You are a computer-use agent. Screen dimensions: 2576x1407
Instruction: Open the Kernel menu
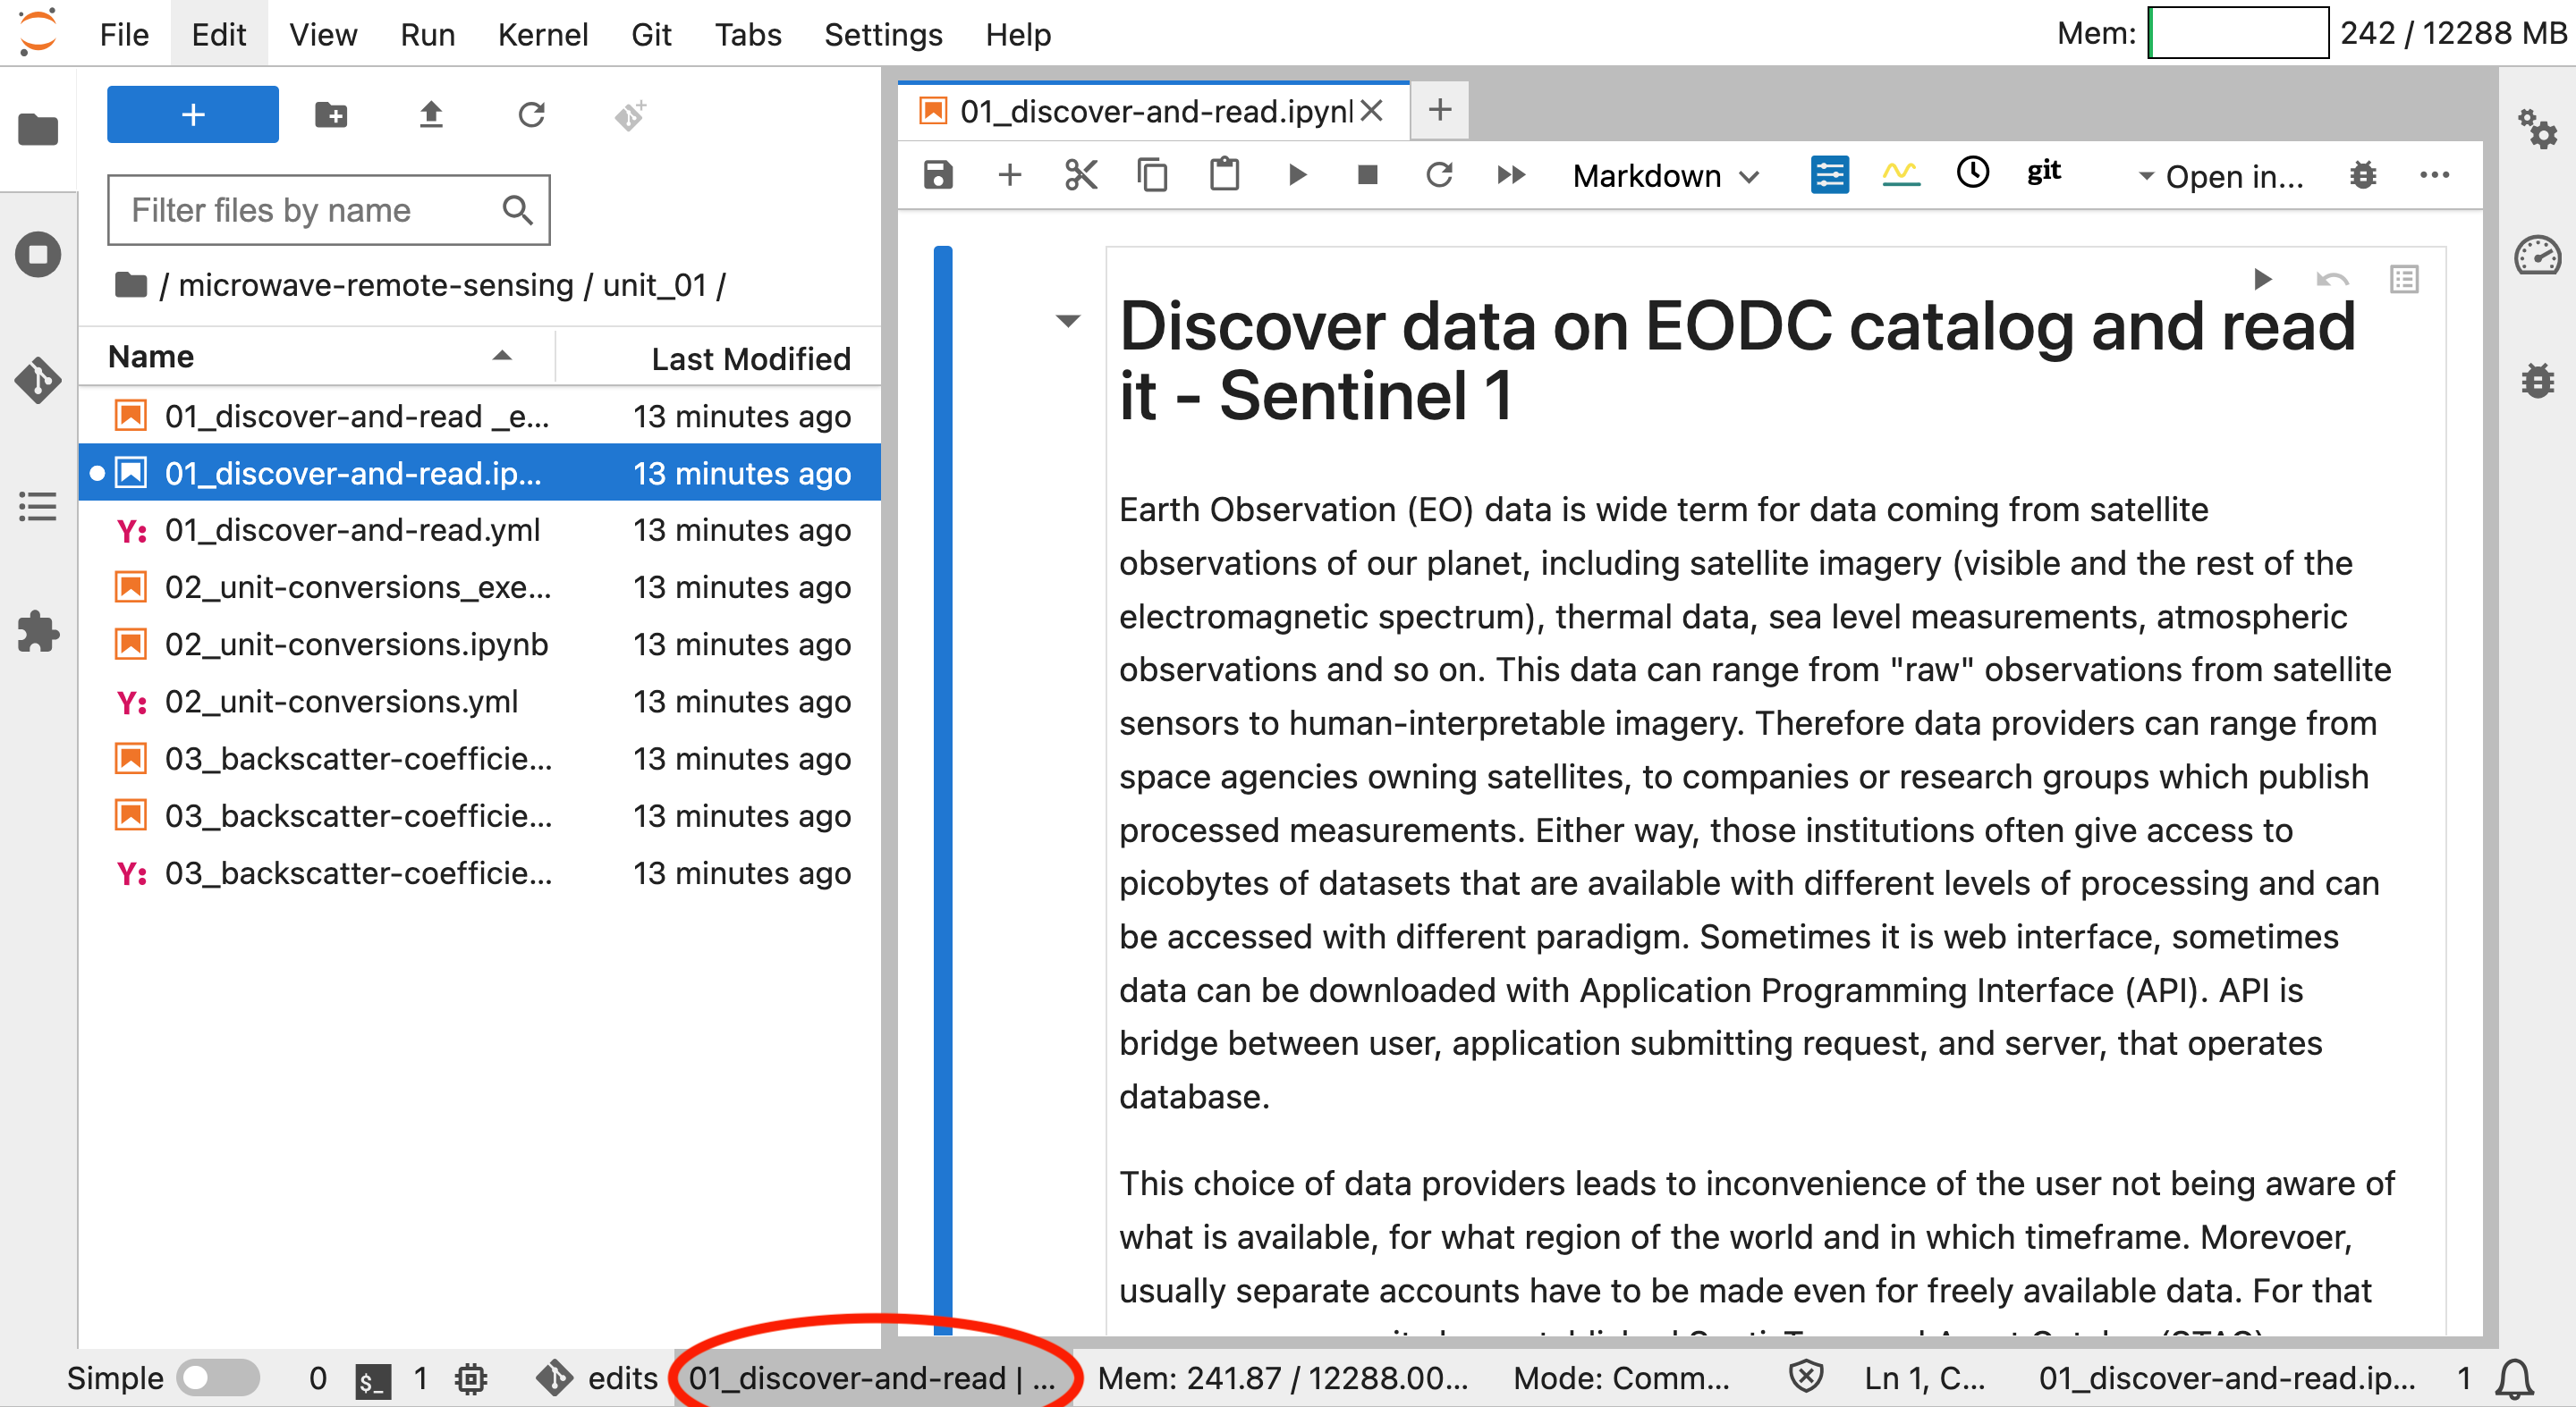542,34
